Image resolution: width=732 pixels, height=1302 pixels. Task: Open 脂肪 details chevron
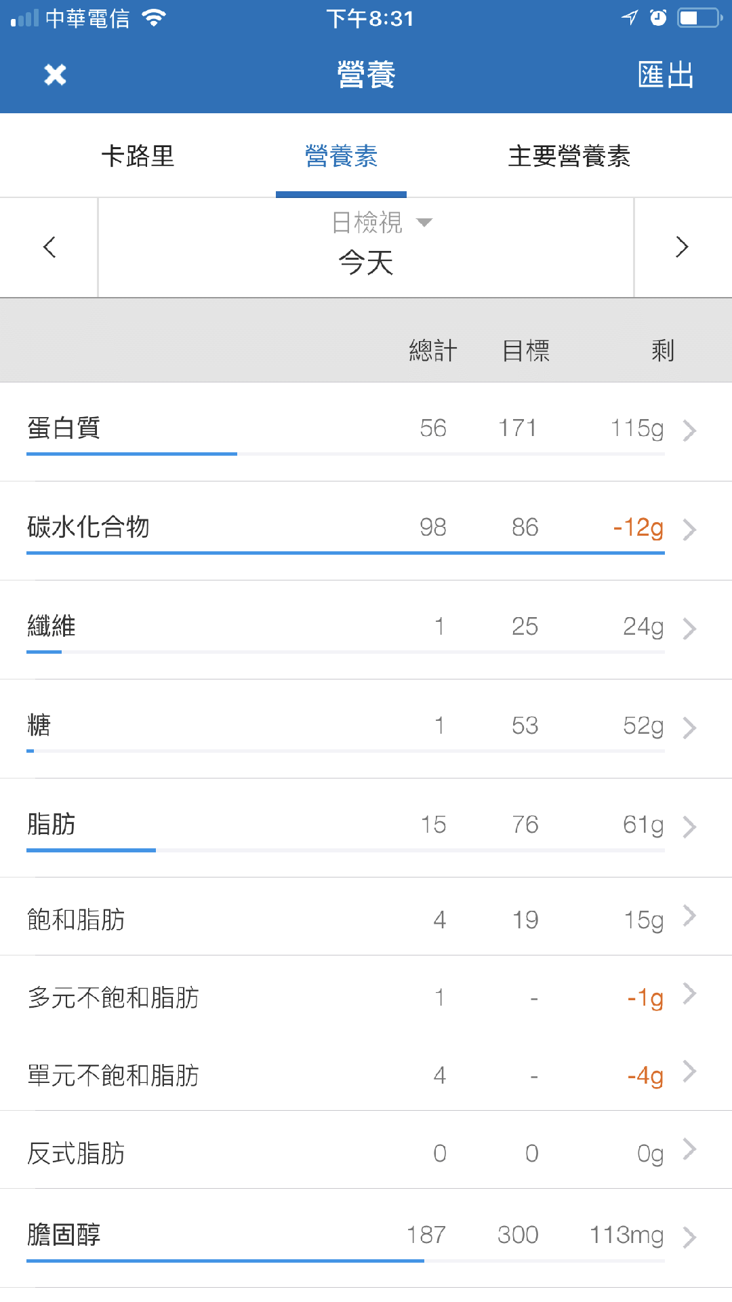point(689,827)
